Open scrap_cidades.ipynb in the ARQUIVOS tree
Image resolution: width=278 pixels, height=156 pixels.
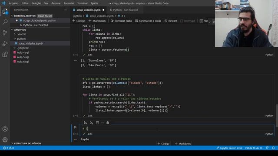(30, 43)
